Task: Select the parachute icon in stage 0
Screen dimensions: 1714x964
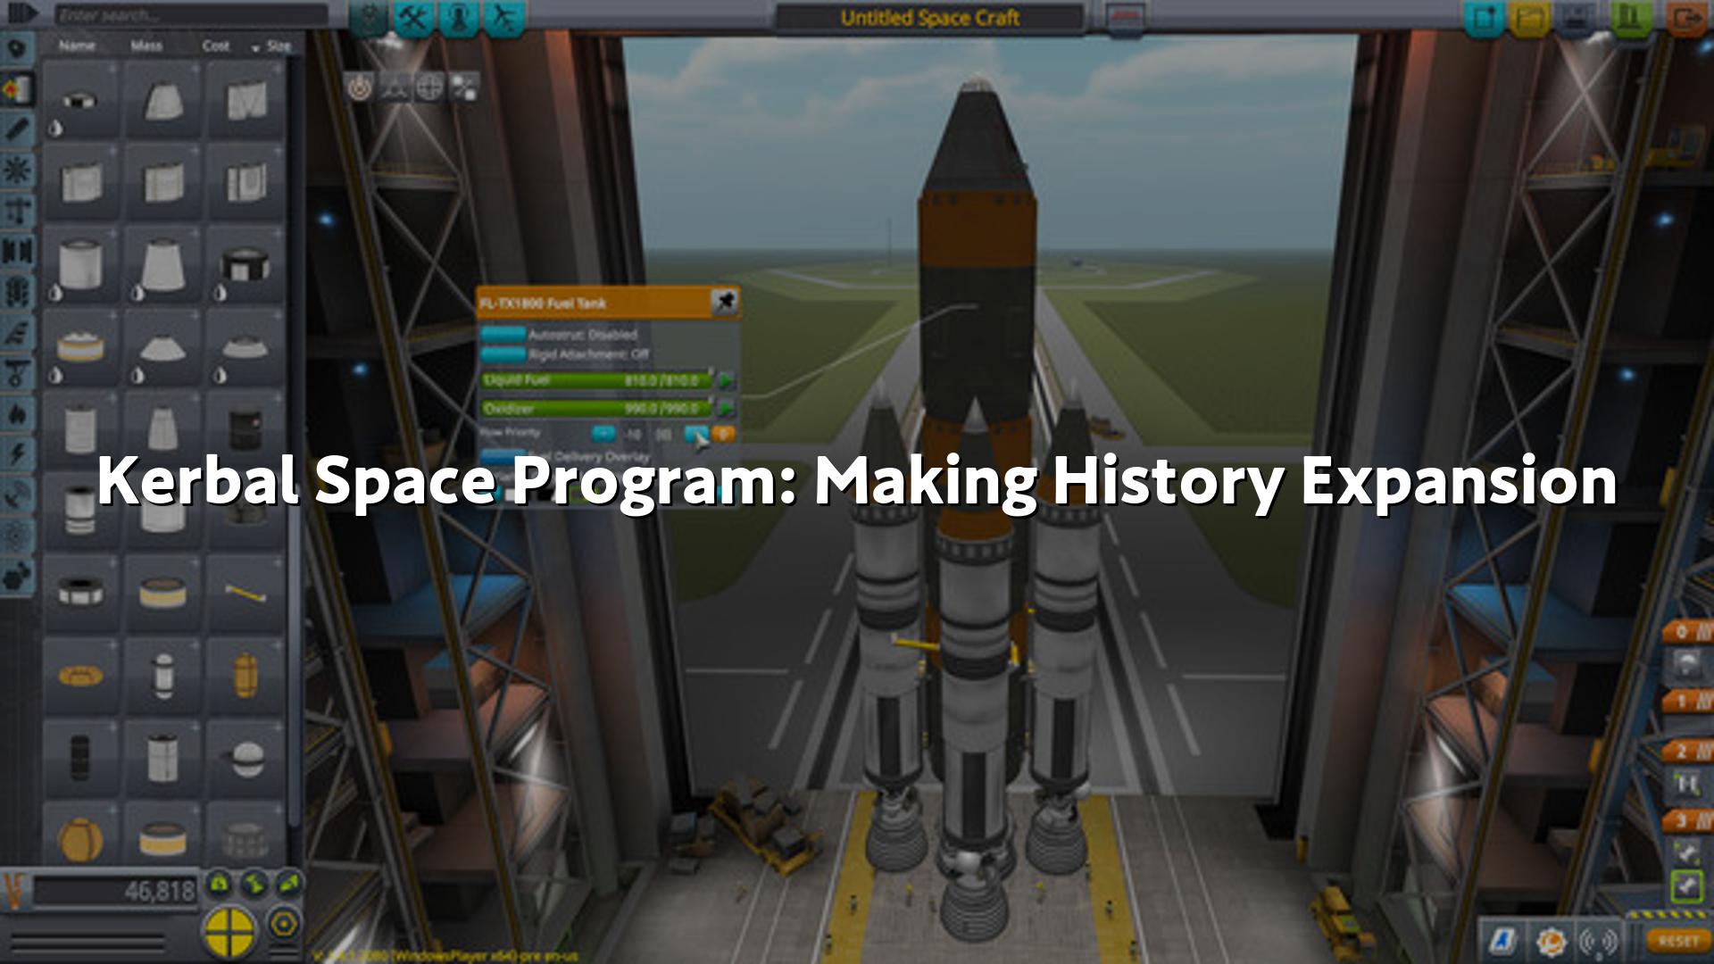Action: pyautogui.click(x=1685, y=666)
